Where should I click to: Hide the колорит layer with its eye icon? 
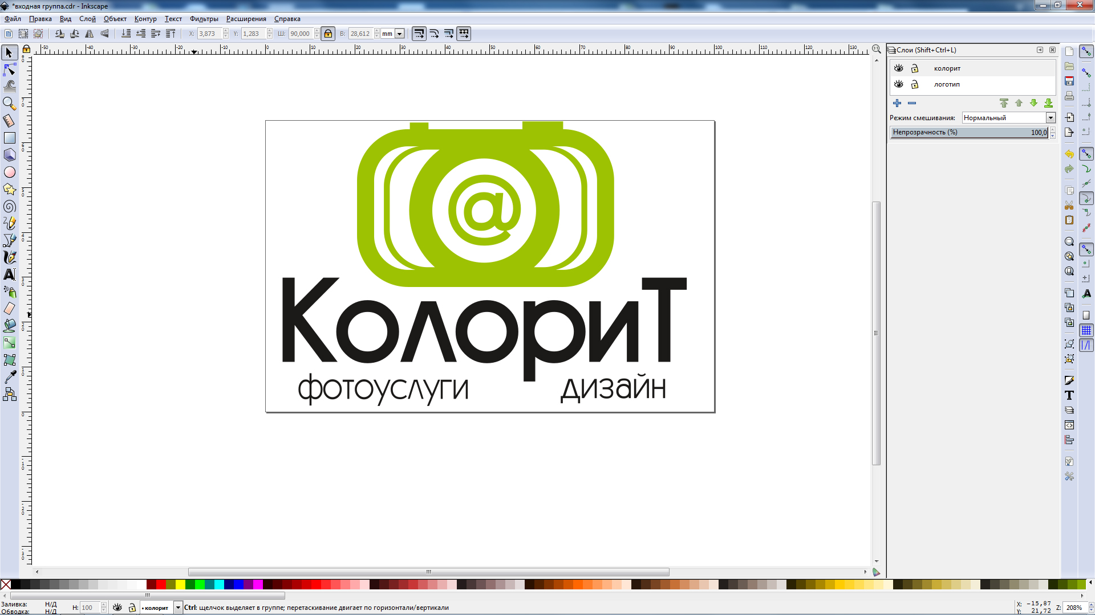click(x=899, y=68)
